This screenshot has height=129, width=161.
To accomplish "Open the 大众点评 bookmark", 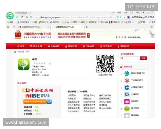I will click(126, 22).
